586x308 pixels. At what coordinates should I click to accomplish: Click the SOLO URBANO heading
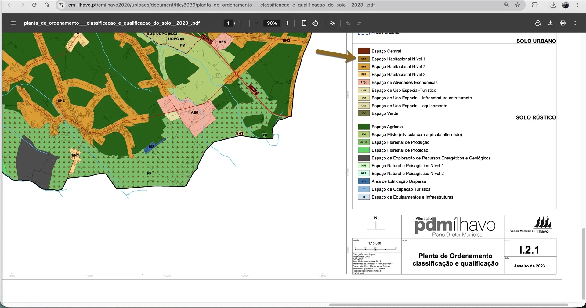[x=536, y=41]
